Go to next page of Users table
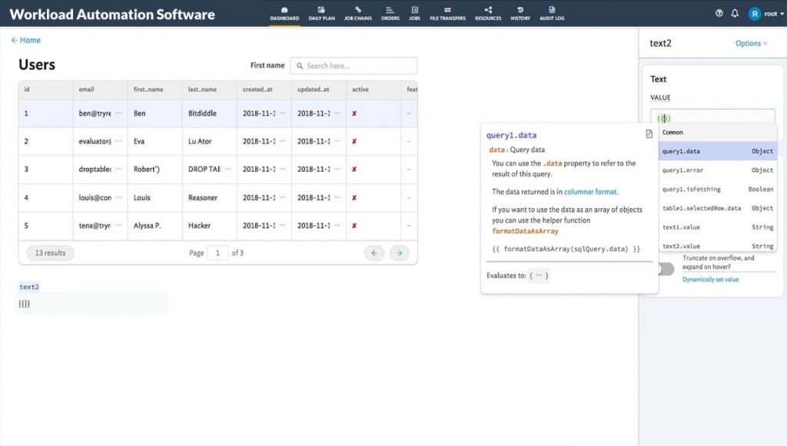 point(399,253)
